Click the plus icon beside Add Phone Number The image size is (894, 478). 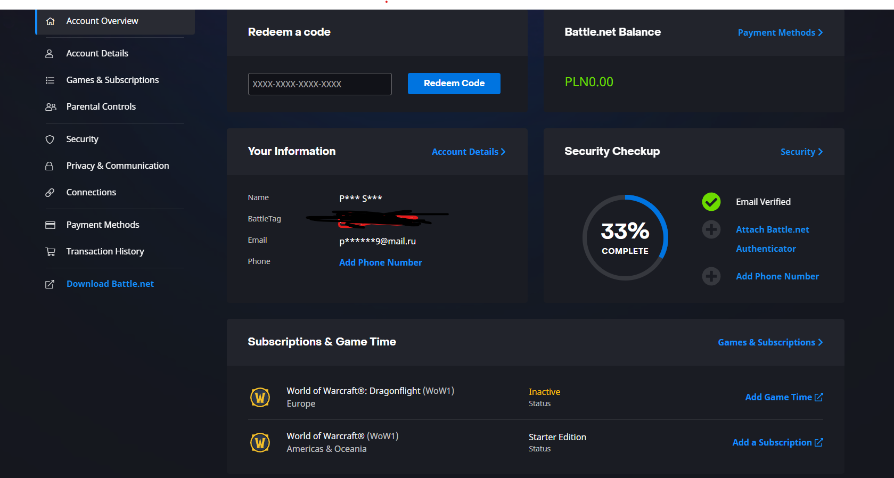coord(711,276)
